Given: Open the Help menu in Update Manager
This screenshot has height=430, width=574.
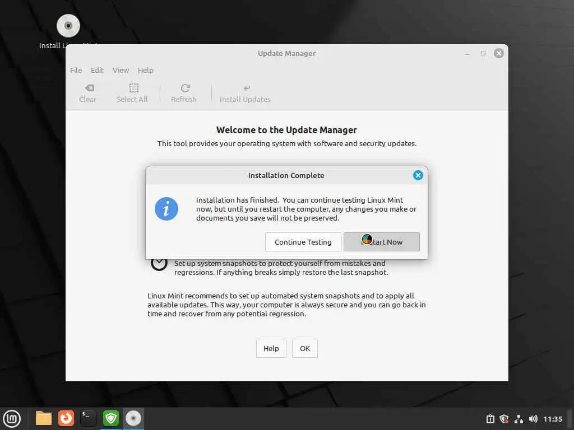Looking at the screenshot, I should (x=145, y=70).
